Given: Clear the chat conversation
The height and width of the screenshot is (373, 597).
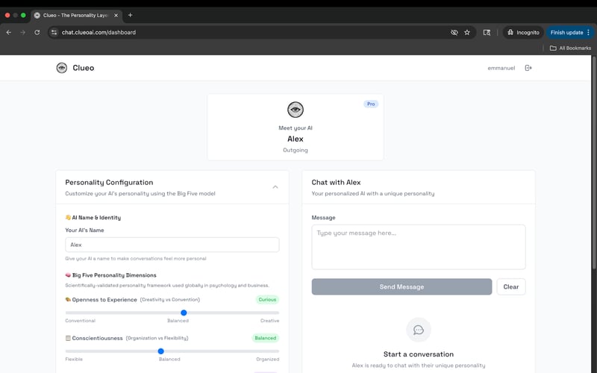Looking at the screenshot, I should tap(511, 286).
